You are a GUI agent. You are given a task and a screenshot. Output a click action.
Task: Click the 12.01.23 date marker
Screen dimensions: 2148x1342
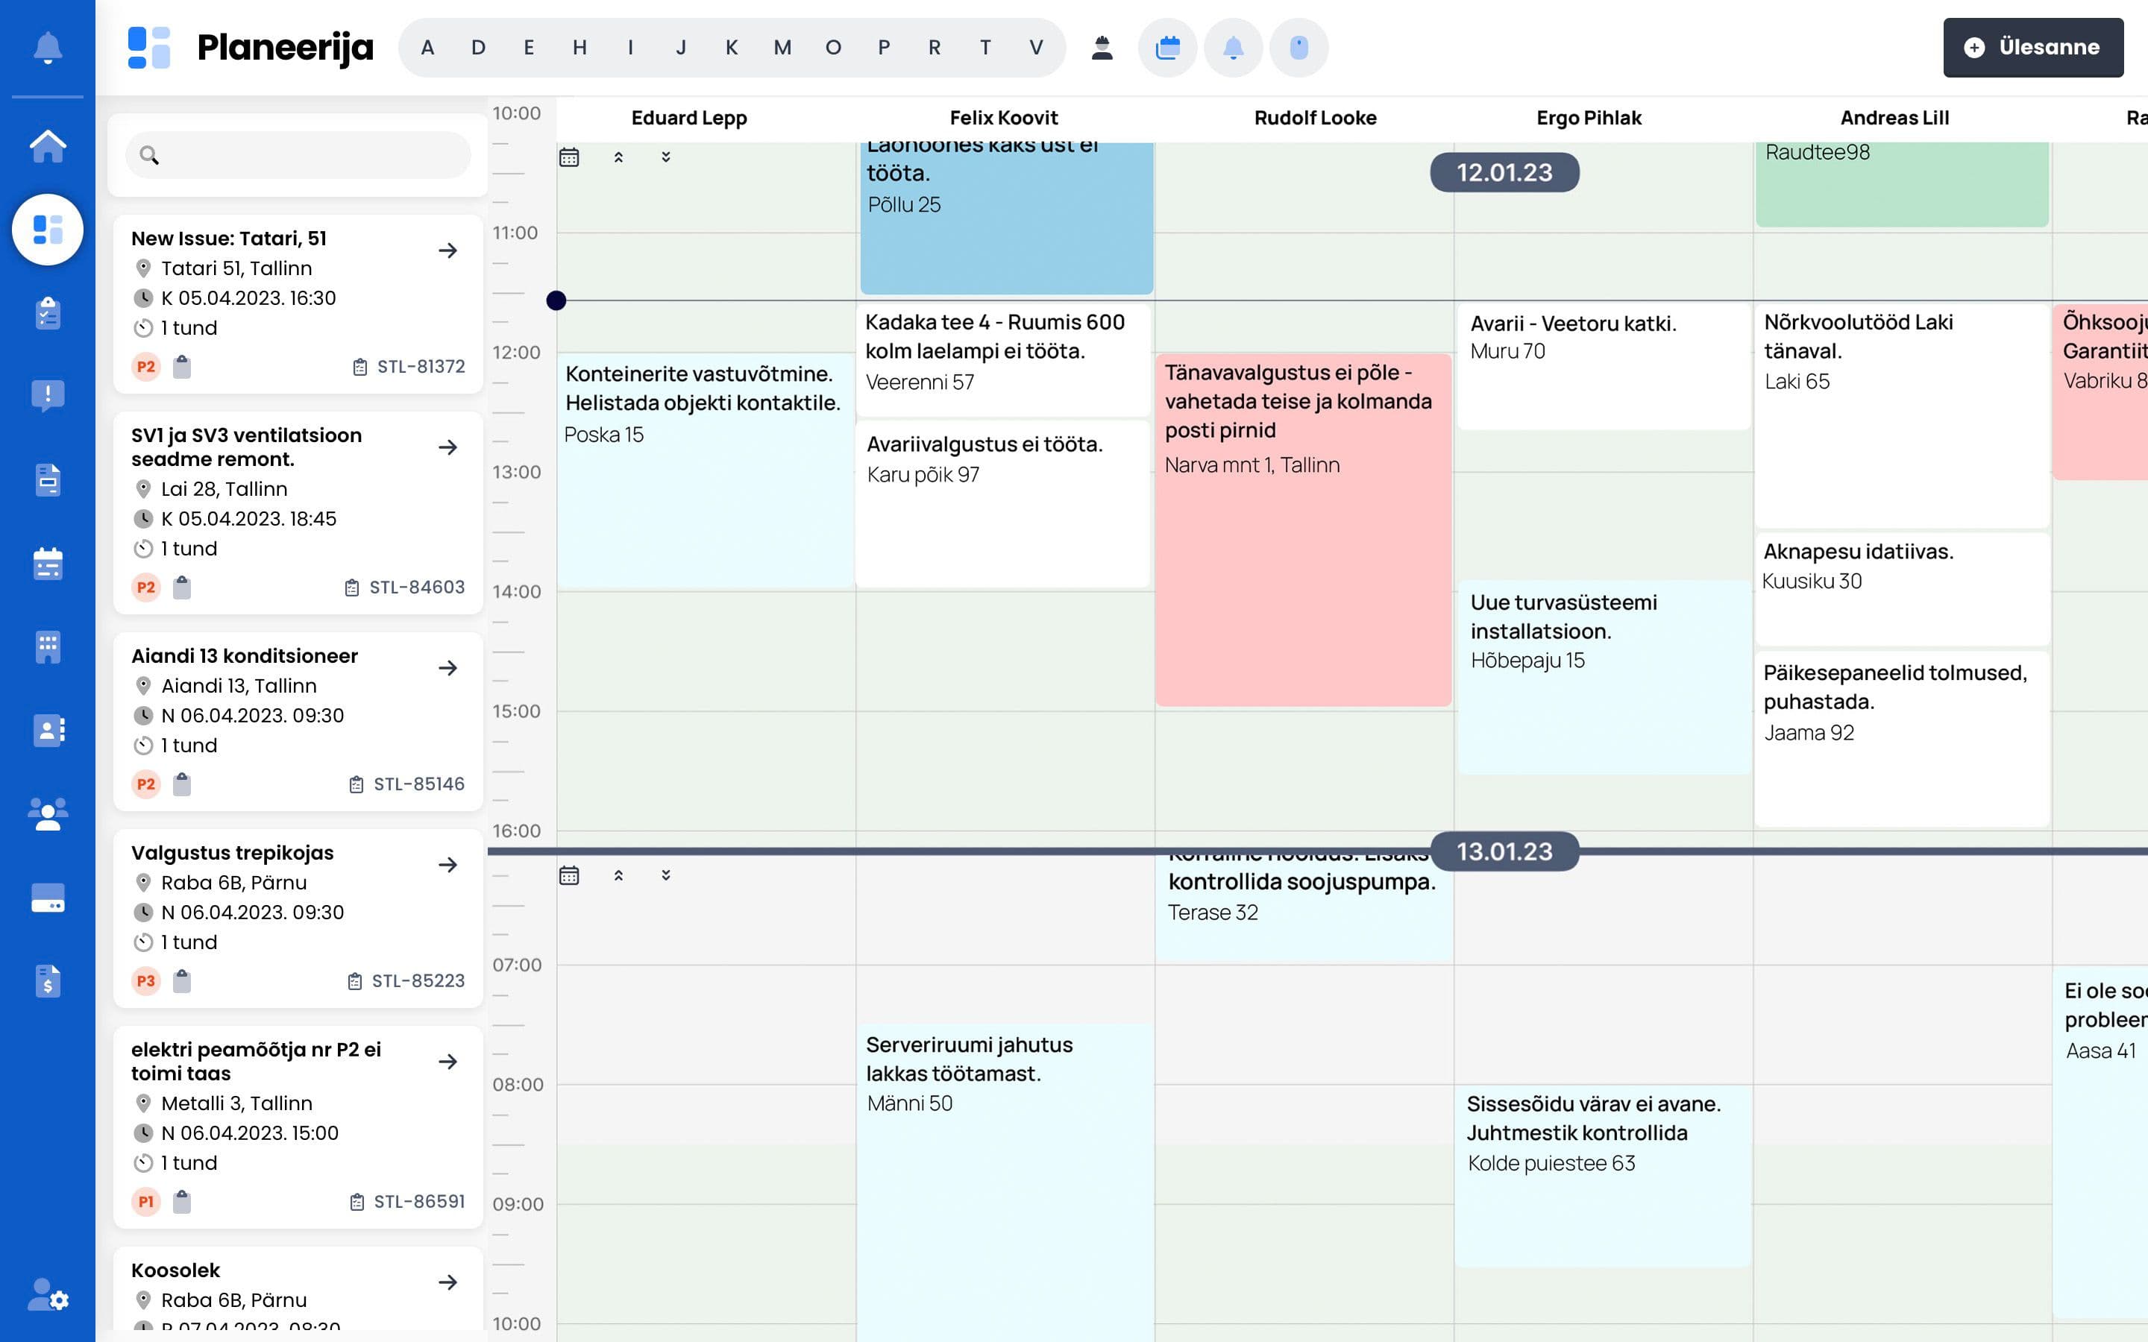(1504, 172)
